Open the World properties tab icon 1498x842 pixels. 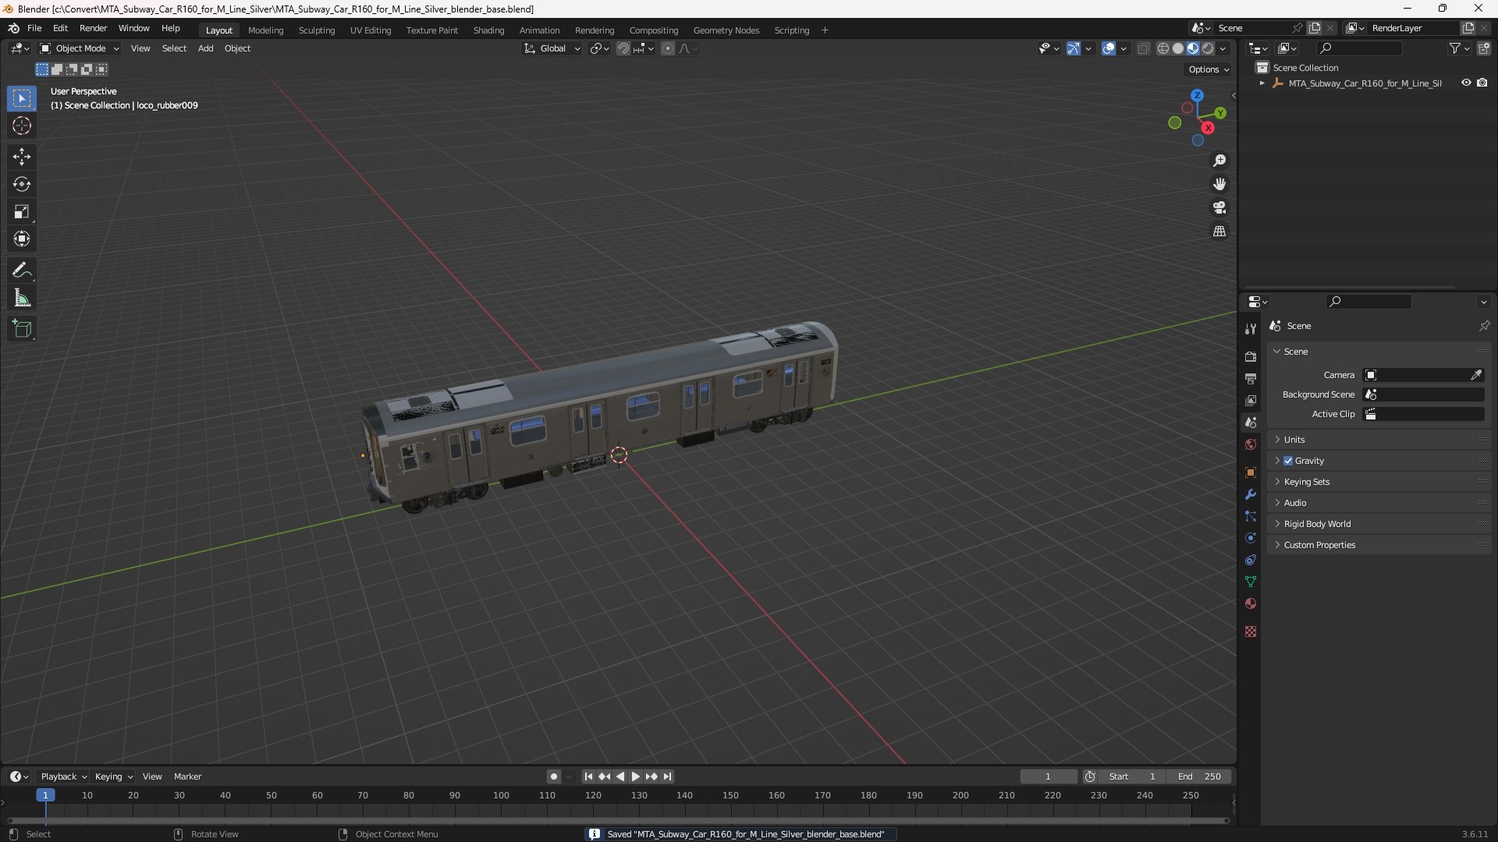tap(1251, 444)
